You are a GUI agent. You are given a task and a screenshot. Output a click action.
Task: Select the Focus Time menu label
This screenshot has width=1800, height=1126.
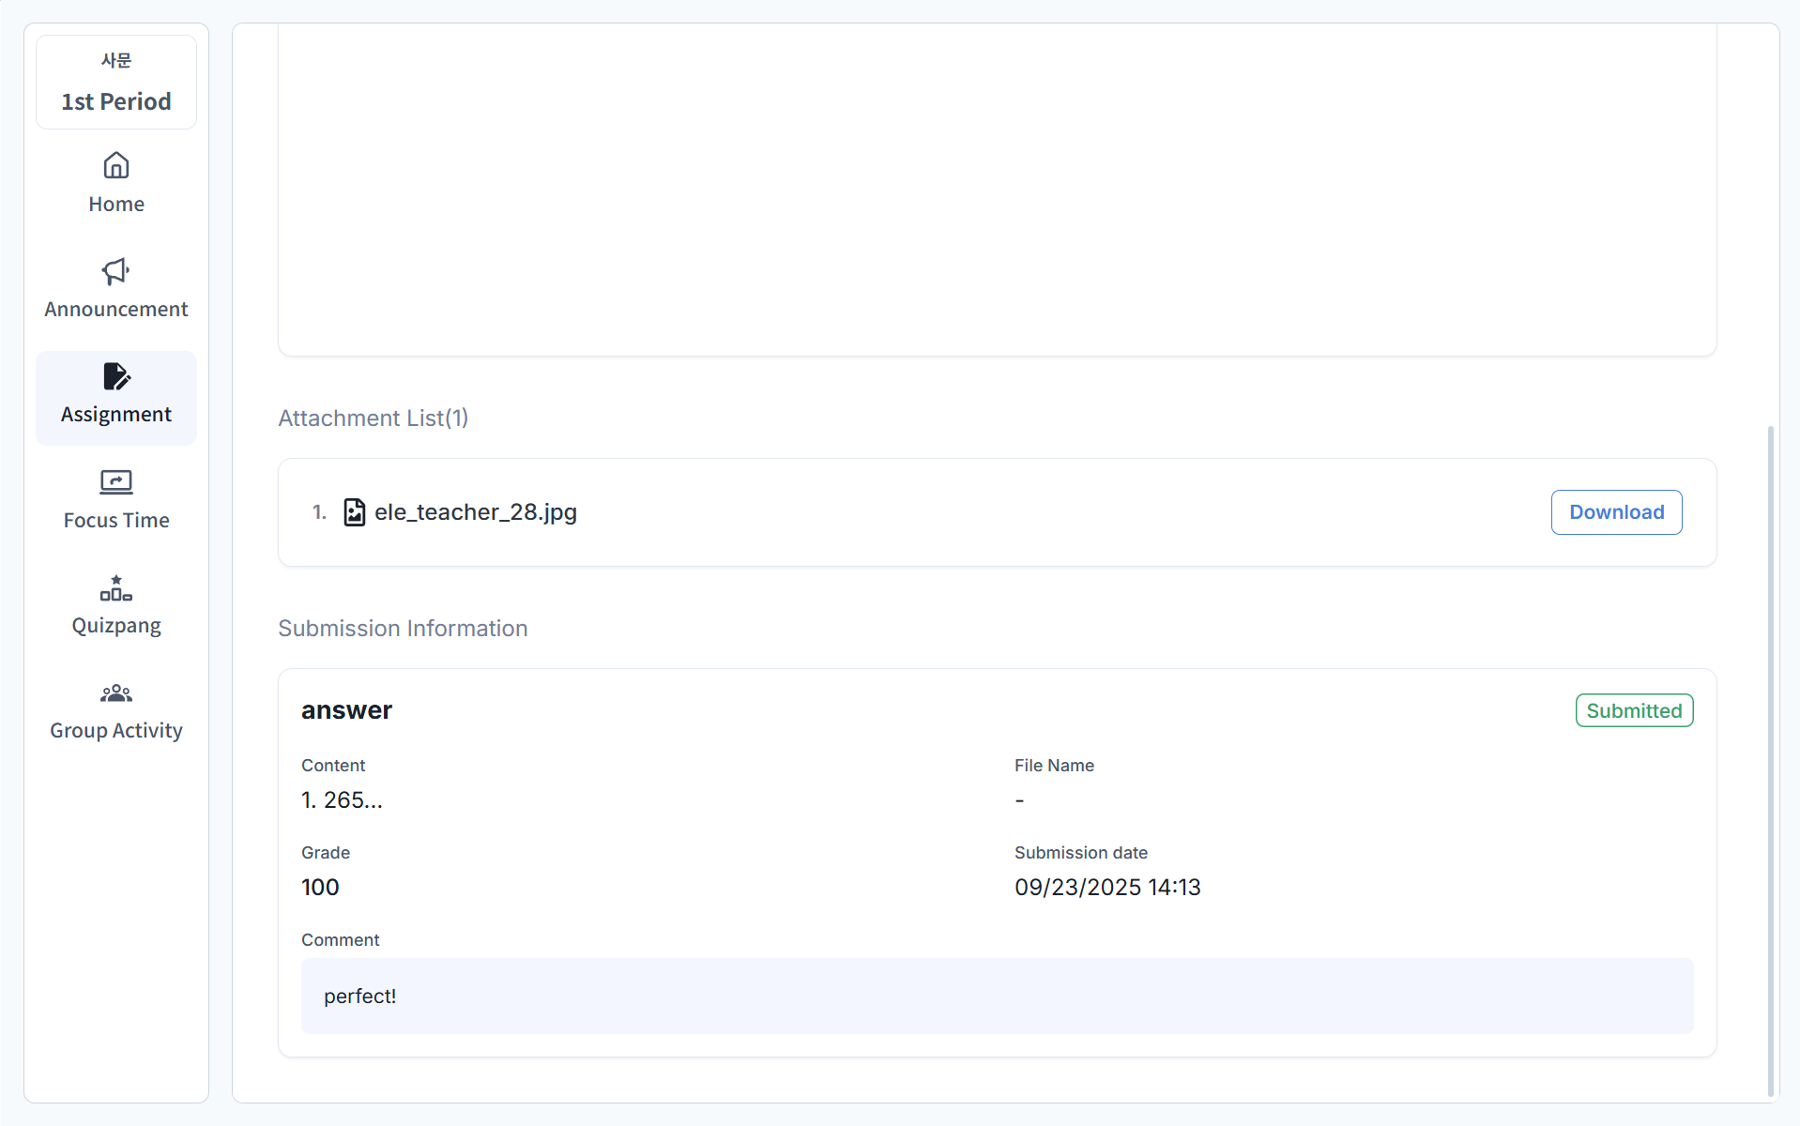(116, 521)
